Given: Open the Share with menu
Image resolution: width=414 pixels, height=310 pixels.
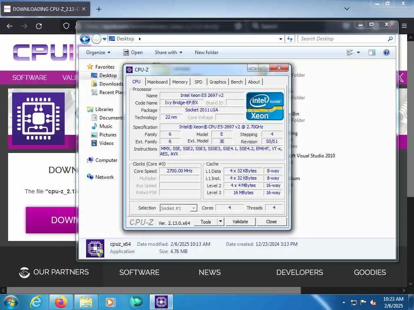Looking at the screenshot, I should (169, 52).
